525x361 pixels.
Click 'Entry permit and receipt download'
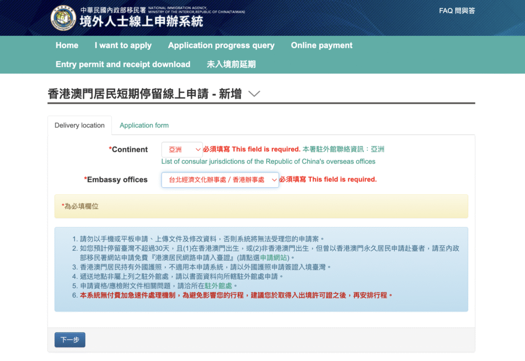pyautogui.click(x=123, y=64)
